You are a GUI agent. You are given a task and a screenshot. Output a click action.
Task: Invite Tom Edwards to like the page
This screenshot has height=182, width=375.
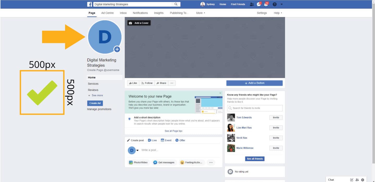coord(276,117)
